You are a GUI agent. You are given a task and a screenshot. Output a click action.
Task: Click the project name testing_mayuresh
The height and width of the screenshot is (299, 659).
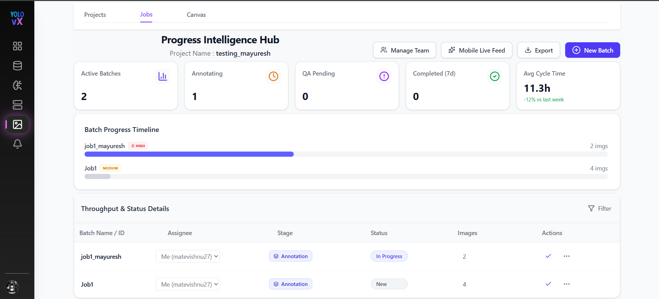[x=243, y=53]
